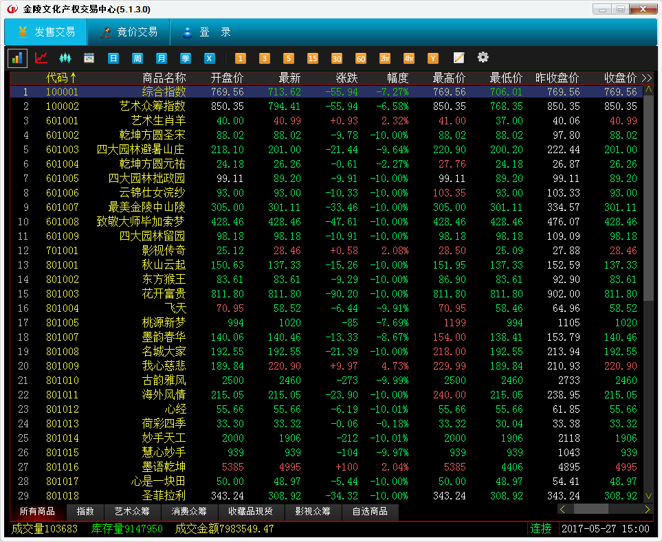Sort by the 收盘价 column header
Image resolution: width=662 pixels, height=542 pixels.
[x=620, y=78]
